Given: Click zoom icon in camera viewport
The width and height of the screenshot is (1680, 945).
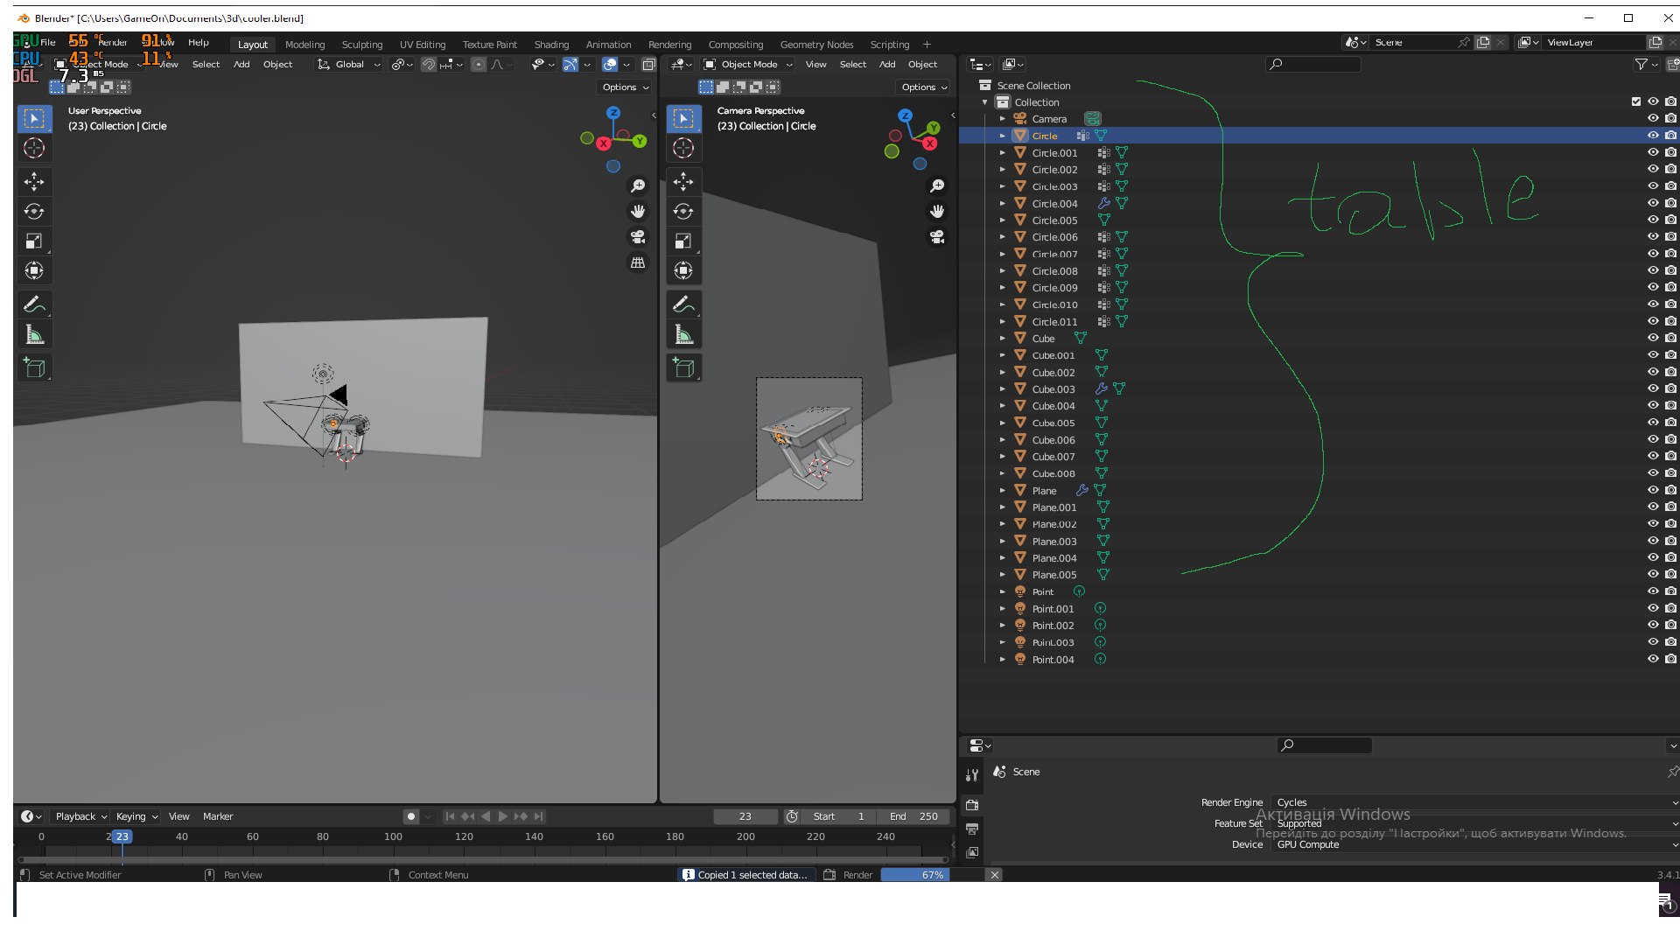Looking at the screenshot, I should [937, 185].
